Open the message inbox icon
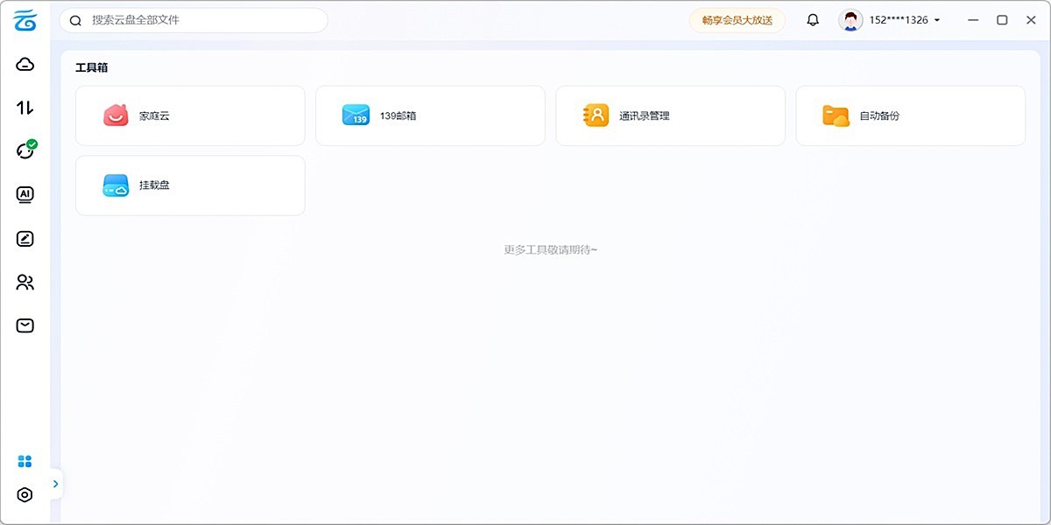Screen dimensions: 1051x525 tap(25, 325)
